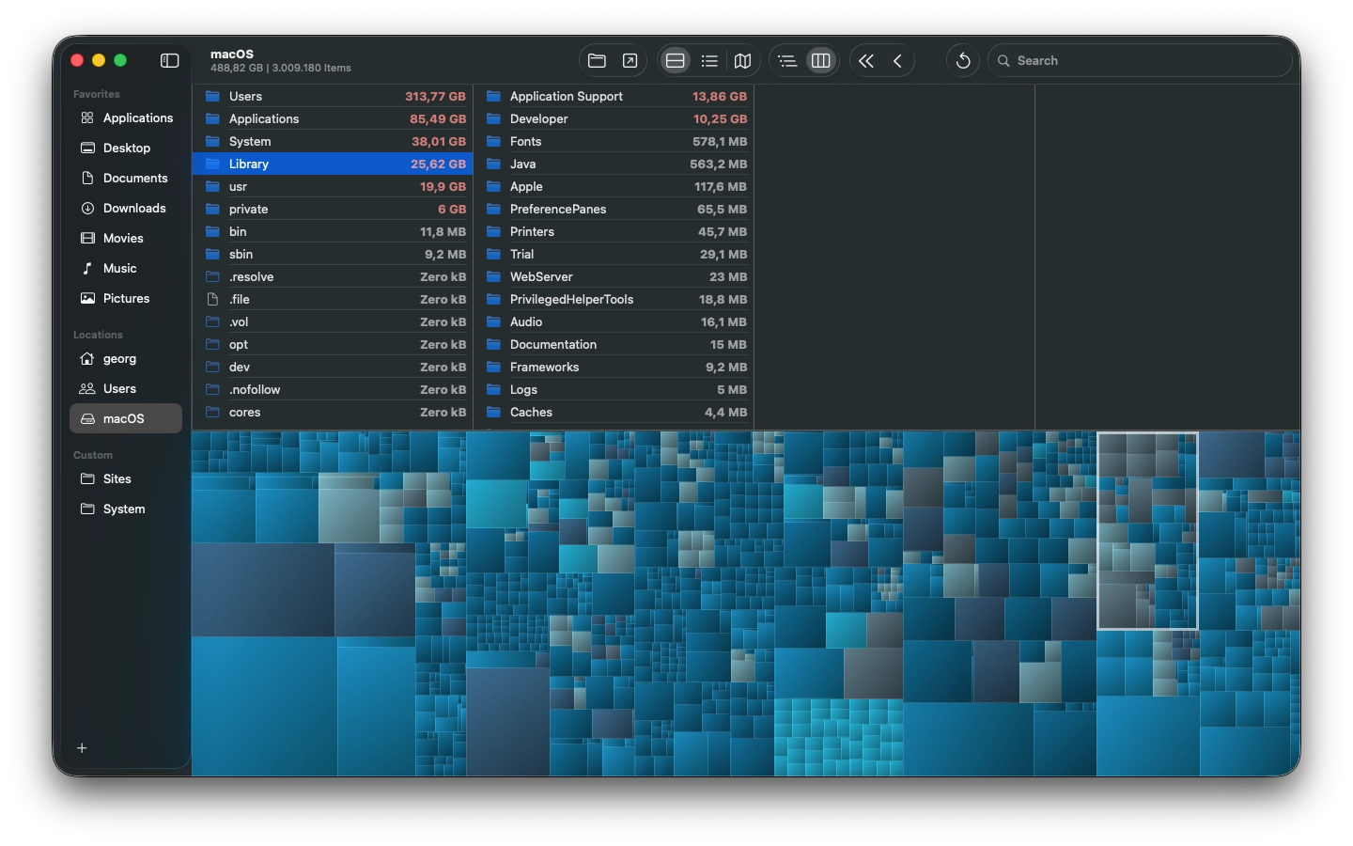1353x846 pixels.
Task: Toggle the sidebar visibility button
Action: coord(169,60)
